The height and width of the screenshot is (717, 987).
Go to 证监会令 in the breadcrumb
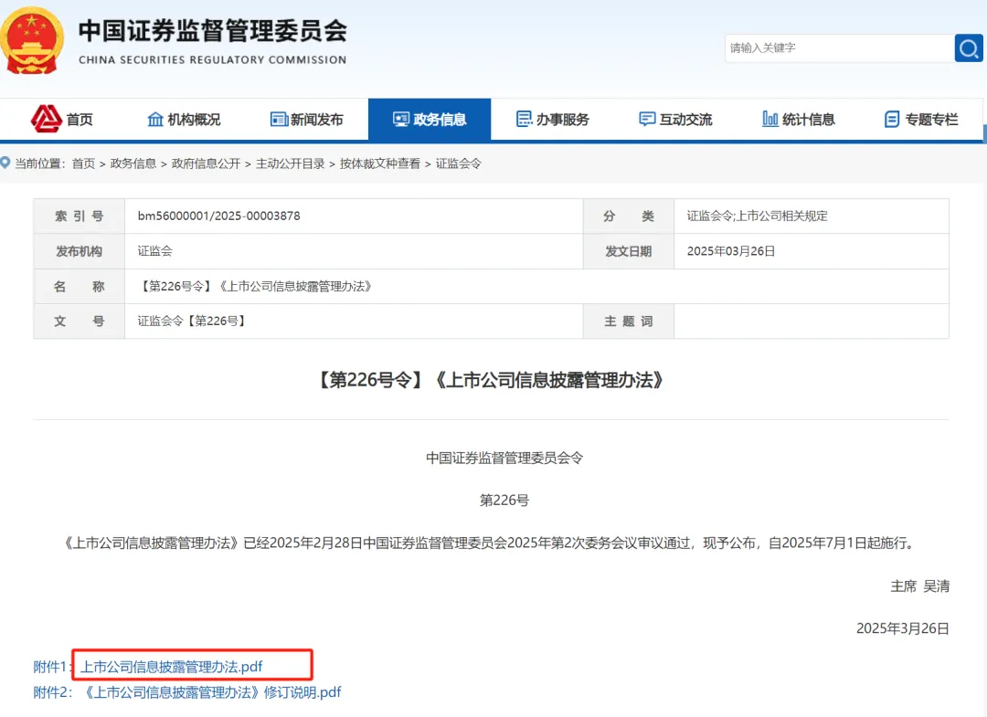pyautogui.click(x=458, y=163)
